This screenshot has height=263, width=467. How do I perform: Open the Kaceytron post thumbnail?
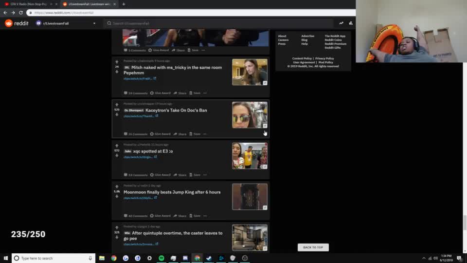pyautogui.click(x=250, y=115)
